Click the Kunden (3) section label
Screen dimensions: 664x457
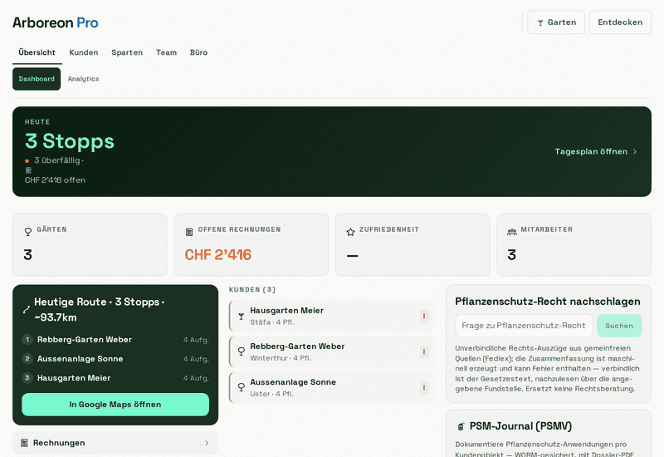[252, 289]
